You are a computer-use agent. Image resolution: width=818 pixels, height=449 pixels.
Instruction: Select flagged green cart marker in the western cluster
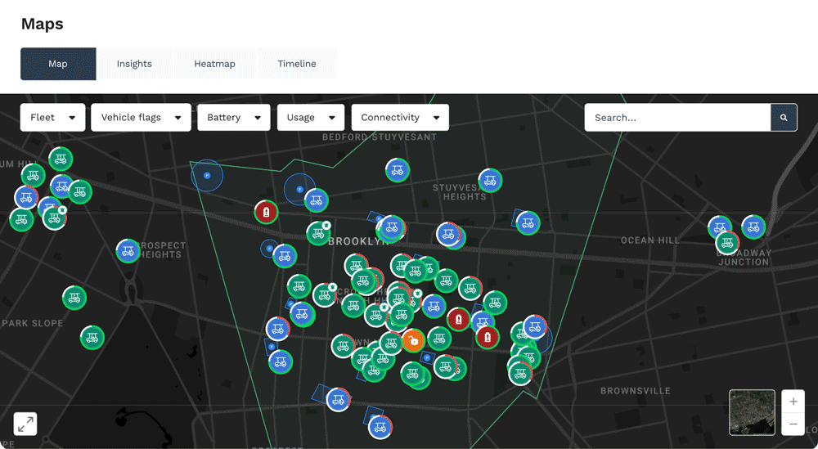[54, 218]
